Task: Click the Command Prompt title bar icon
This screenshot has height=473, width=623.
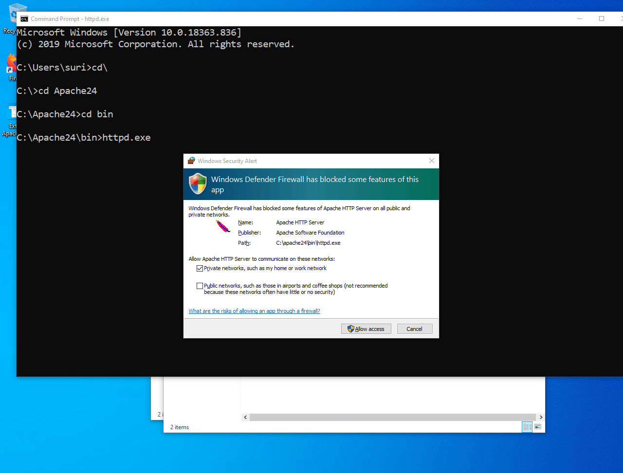Action: (23, 18)
